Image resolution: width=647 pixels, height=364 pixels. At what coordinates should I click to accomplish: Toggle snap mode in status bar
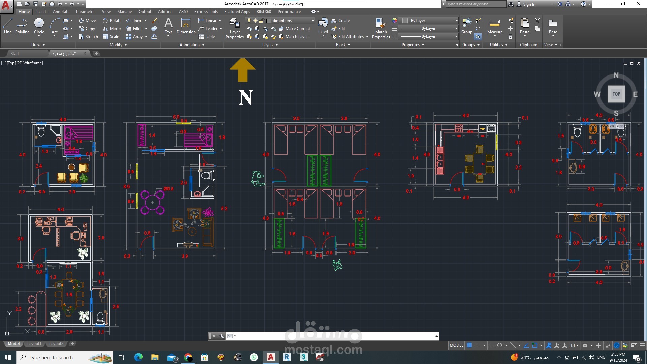[x=477, y=345]
